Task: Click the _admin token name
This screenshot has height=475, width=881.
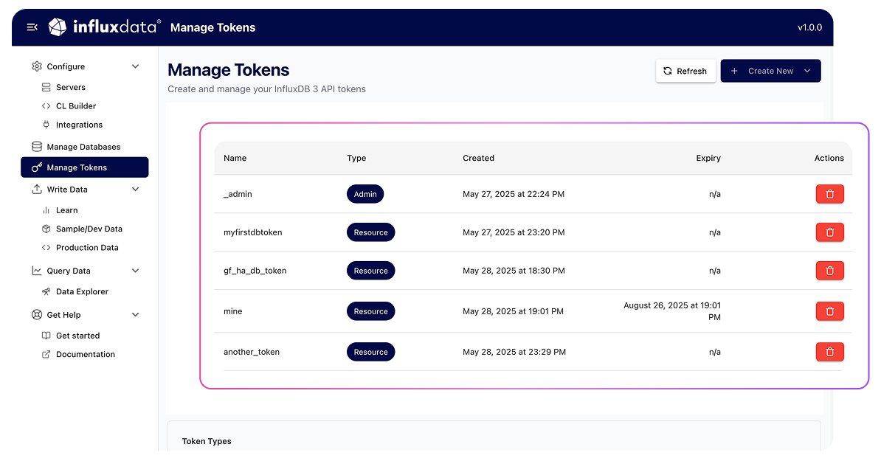Action: 238,194
